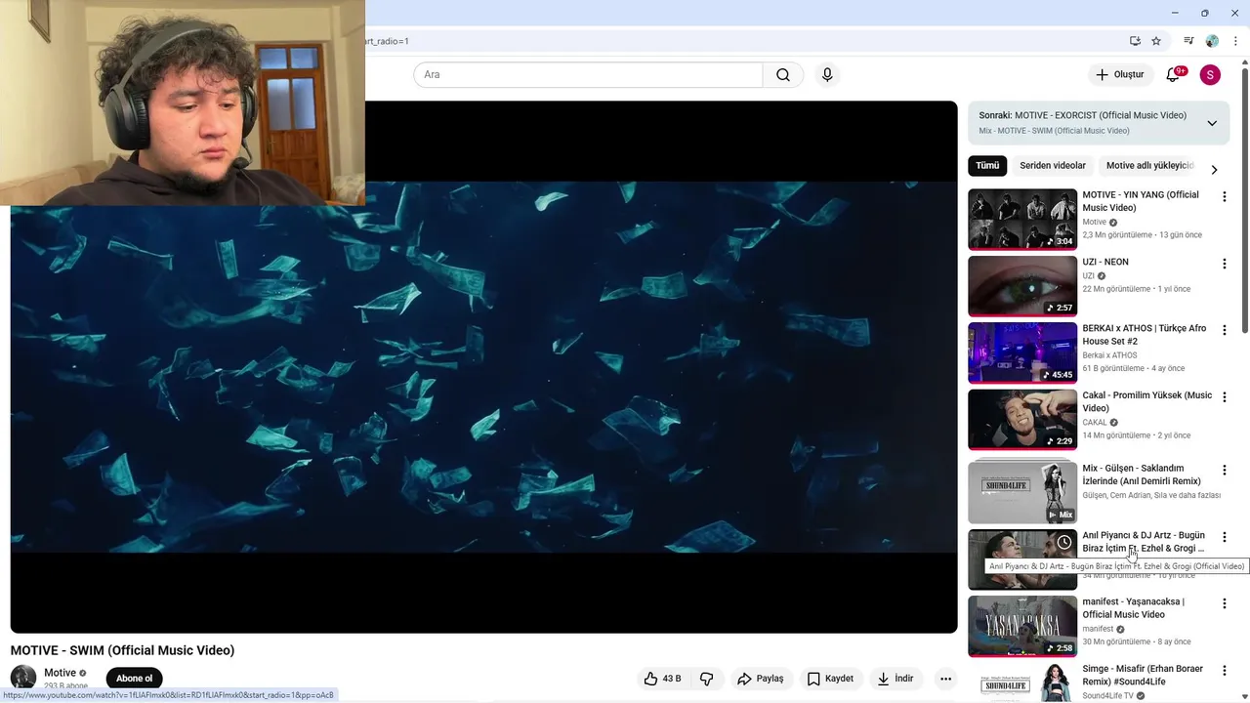The height and width of the screenshot is (703, 1250).
Task: Open Chrome media controls icon
Action: pos(1188,41)
